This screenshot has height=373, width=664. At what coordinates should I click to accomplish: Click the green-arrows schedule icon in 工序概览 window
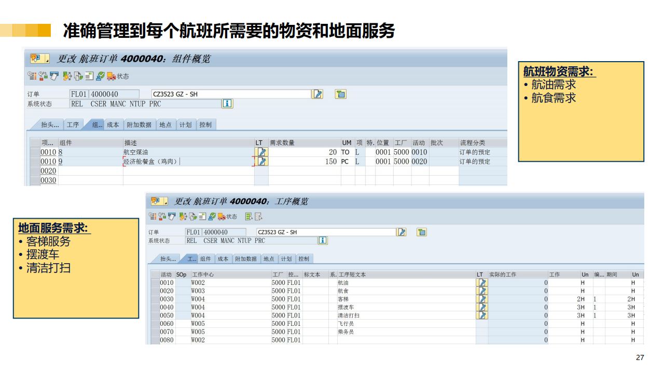183,217
